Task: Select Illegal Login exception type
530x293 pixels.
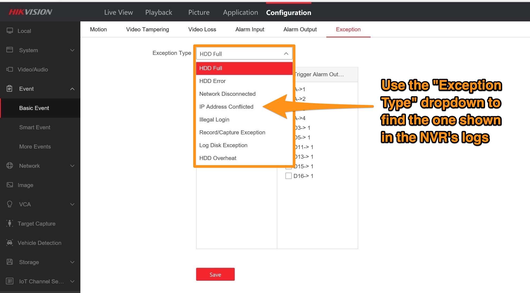Action: point(214,119)
